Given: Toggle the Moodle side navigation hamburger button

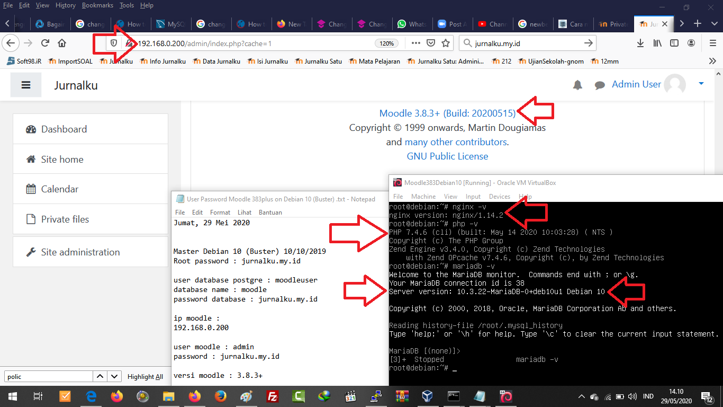Looking at the screenshot, I should coord(26,85).
